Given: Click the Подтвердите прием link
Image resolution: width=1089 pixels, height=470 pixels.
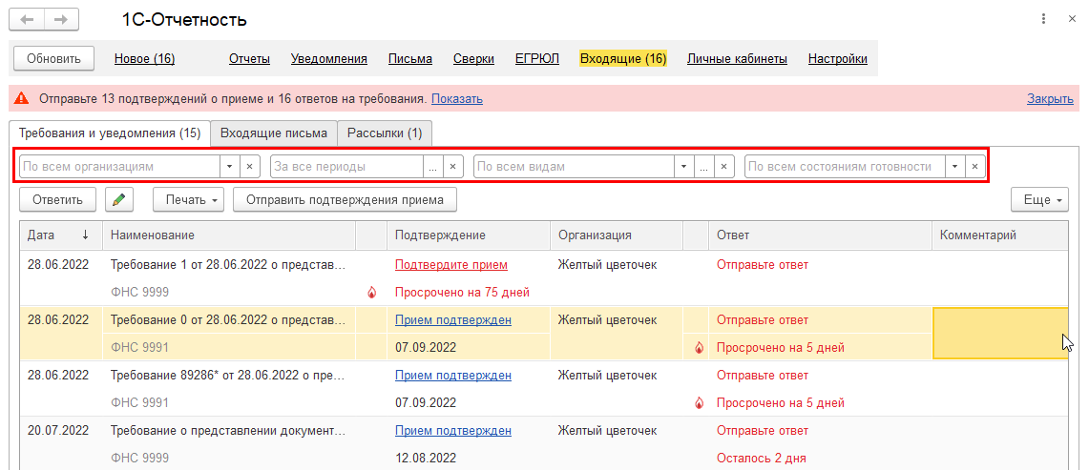Looking at the screenshot, I should coord(450,265).
